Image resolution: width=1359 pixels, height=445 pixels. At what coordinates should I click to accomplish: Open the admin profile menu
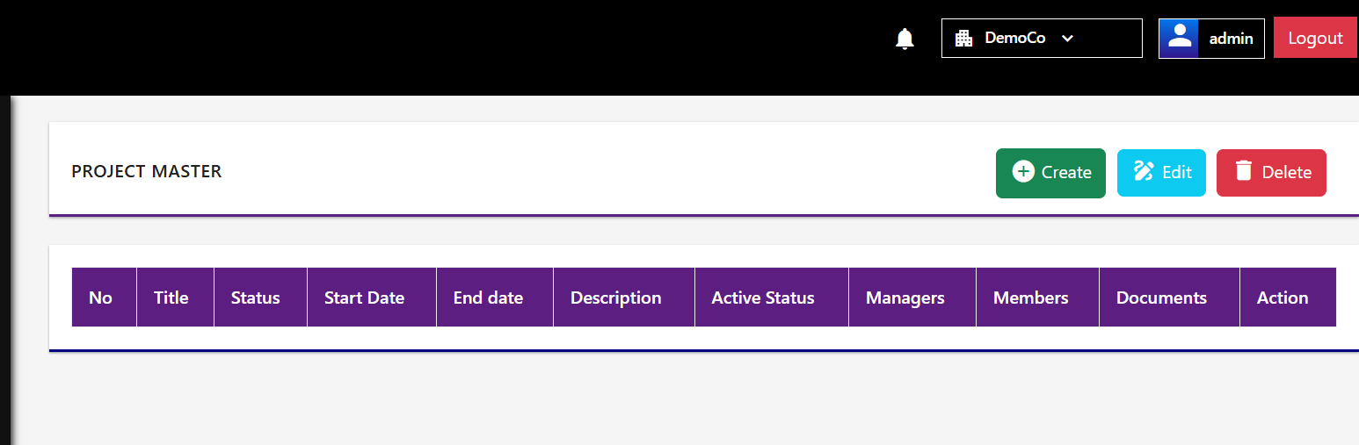tap(1211, 39)
